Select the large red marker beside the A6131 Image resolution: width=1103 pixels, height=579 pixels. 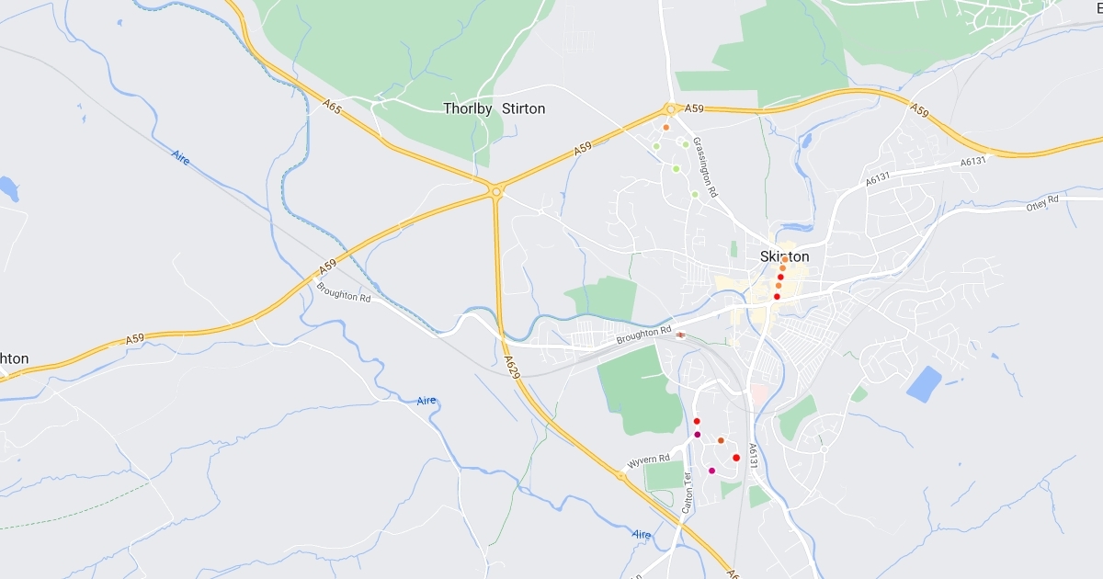(x=736, y=457)
